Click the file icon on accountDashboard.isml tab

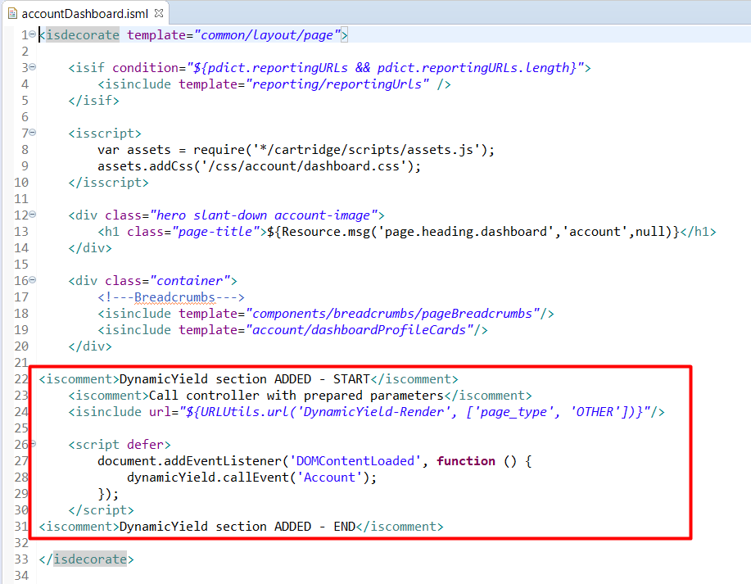point(12,13)
